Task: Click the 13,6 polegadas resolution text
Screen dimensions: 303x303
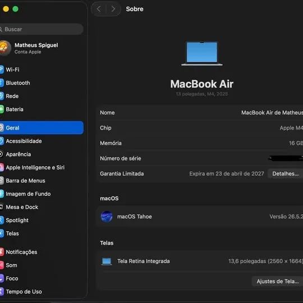Action: (265, 261)
